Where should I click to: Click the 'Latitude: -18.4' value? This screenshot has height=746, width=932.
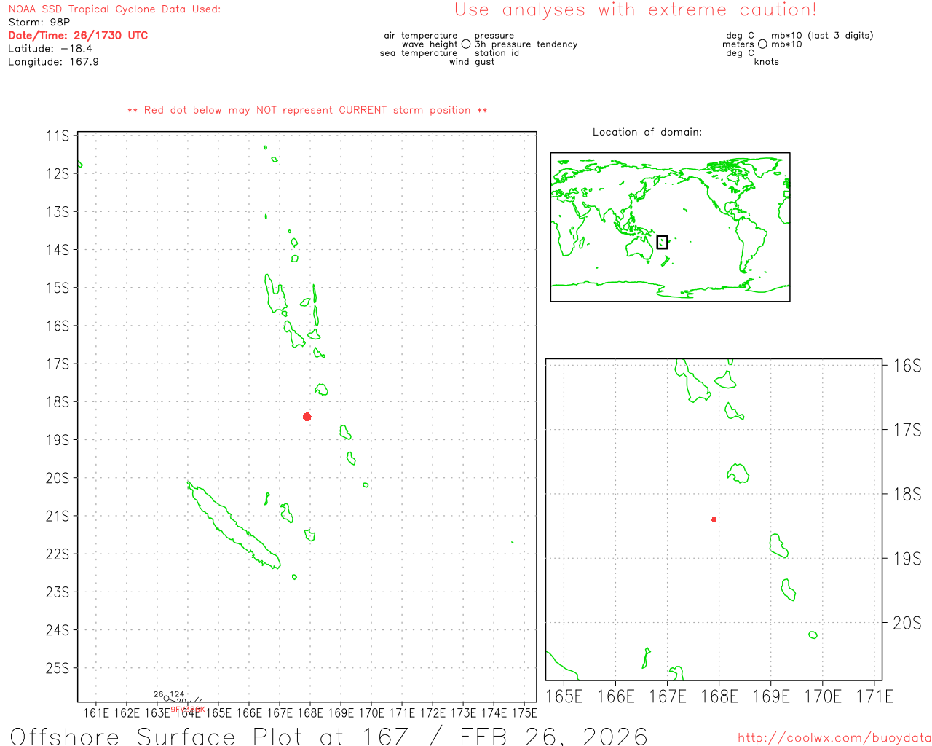50,49
